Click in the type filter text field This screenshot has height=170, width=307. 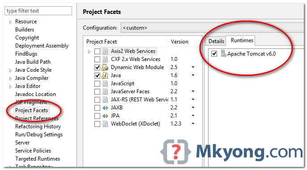[x=38, y=11]
